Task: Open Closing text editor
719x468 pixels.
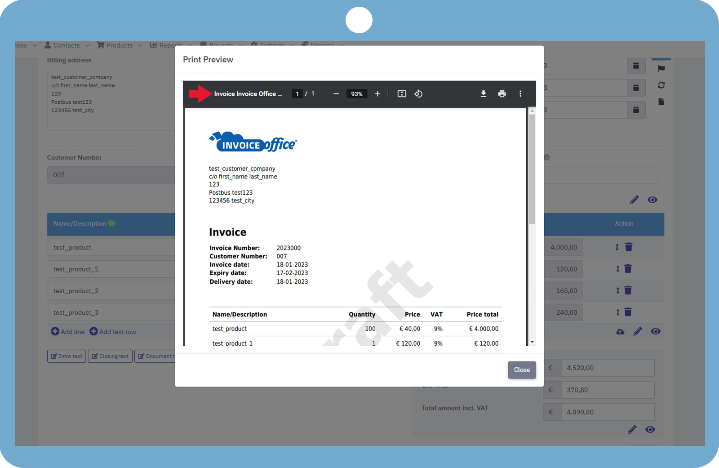Action: coord(110,356)
